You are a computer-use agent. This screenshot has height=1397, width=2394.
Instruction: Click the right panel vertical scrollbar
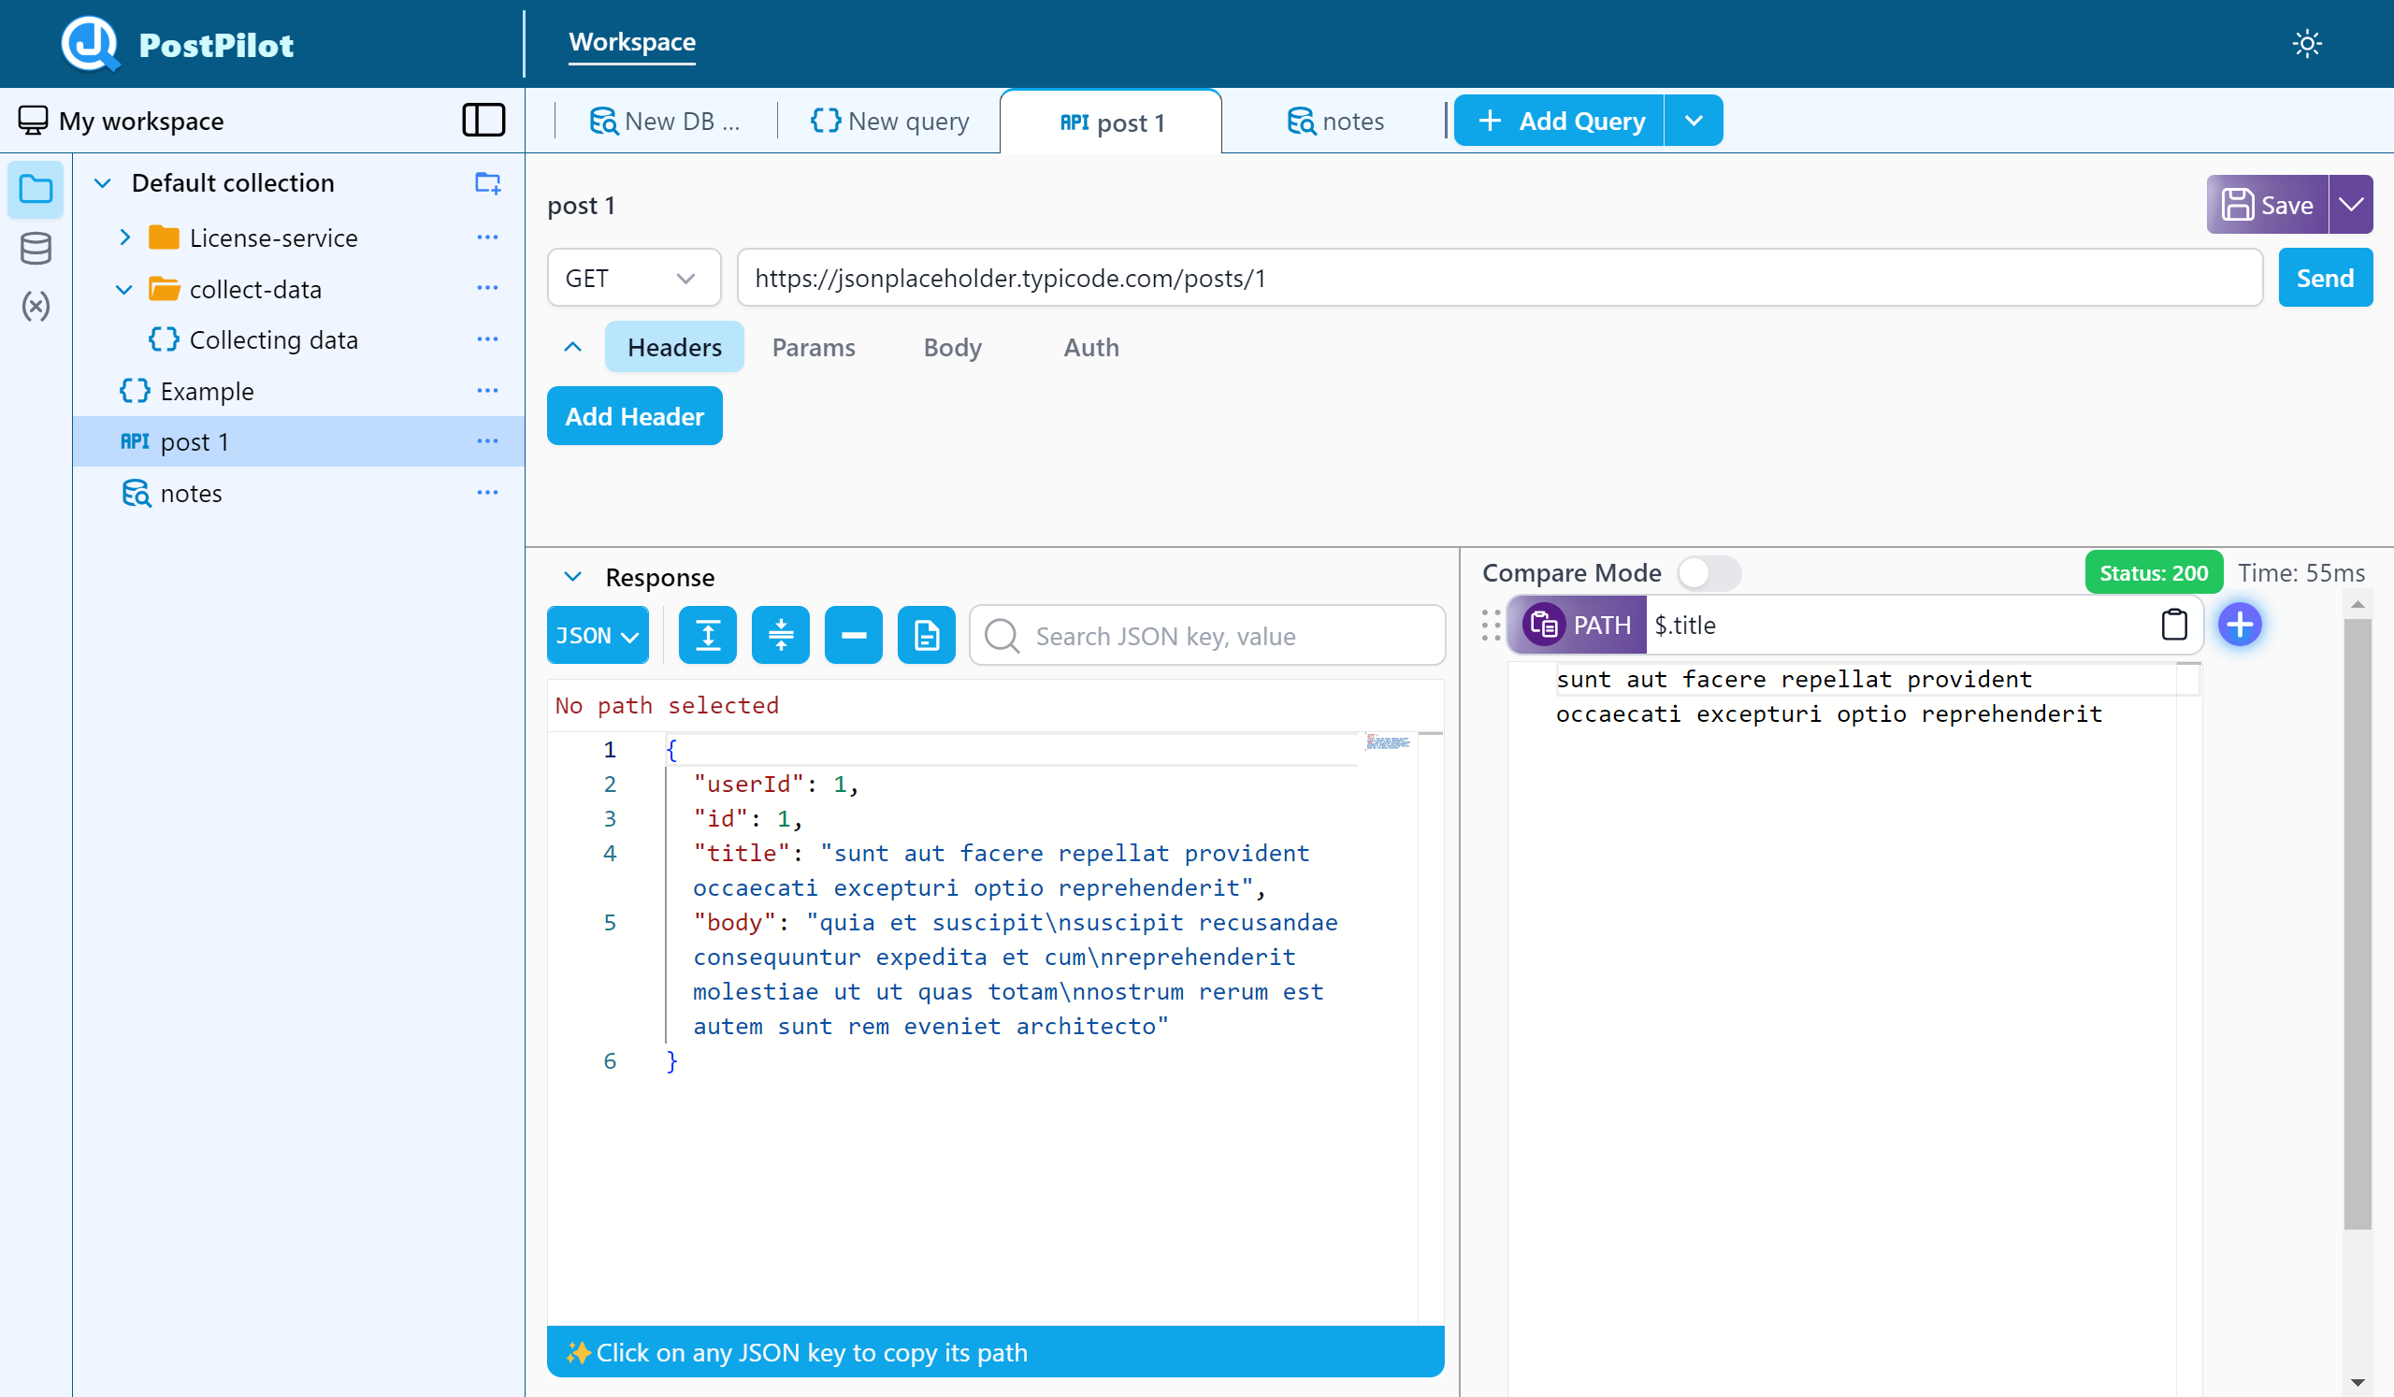[x=2356, y=921]
